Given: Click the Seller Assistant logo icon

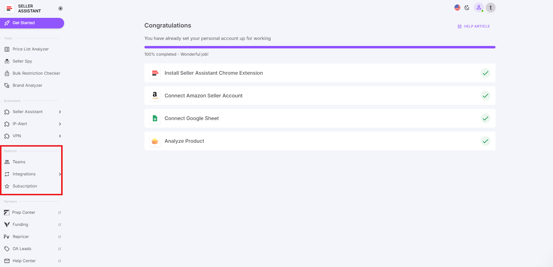Looking at the screenshot, I should [x=9, y=9].
